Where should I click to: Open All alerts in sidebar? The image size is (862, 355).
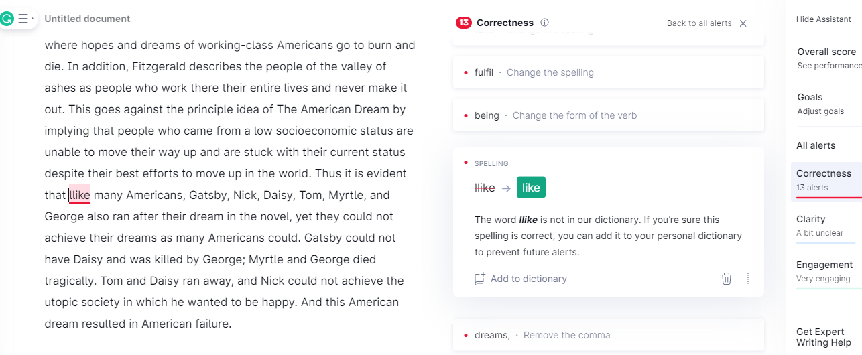point(816,145)
